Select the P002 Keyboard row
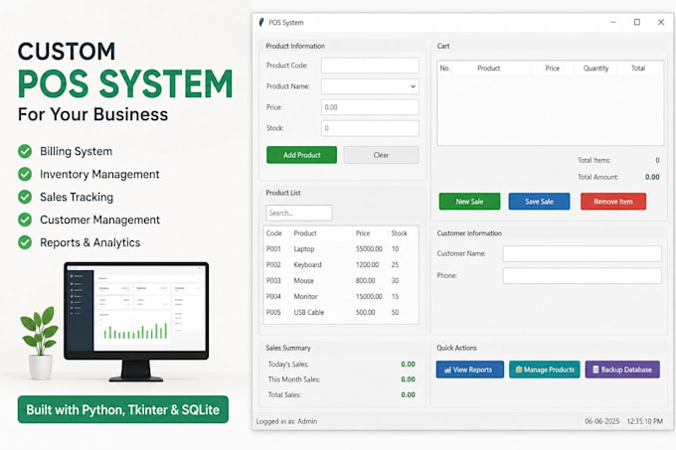Viewport: 676px width, 450px height. click(341, 265)
